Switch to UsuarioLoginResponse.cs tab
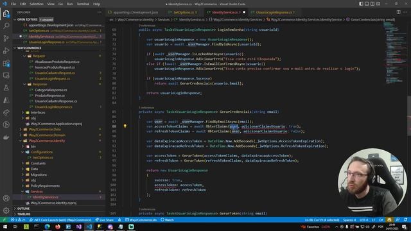The image size is (411, 231). pyautogui.click(x=274, y=12)
